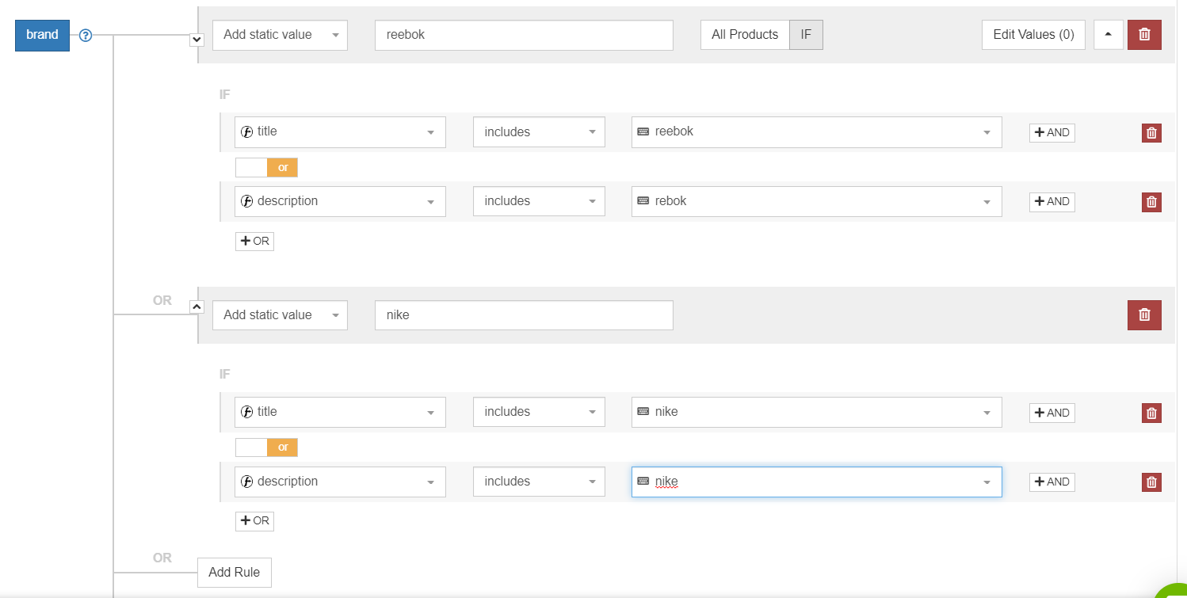Collapse the nike rule with the chevron
The height and width of the screenshot is (598, 1187).
coord(197,307)
